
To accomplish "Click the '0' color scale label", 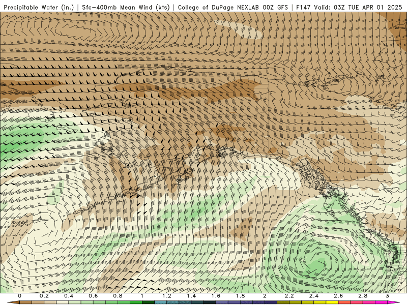I will 20,296.
